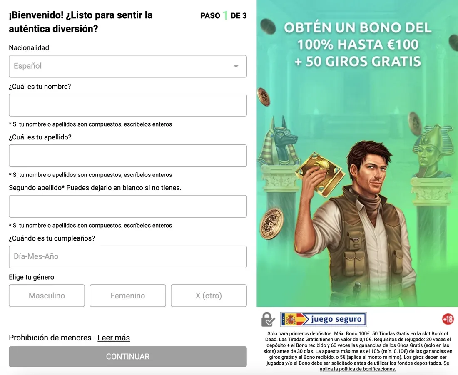
Task: Click the bonus headline banner text
Action: coord(358,45)
